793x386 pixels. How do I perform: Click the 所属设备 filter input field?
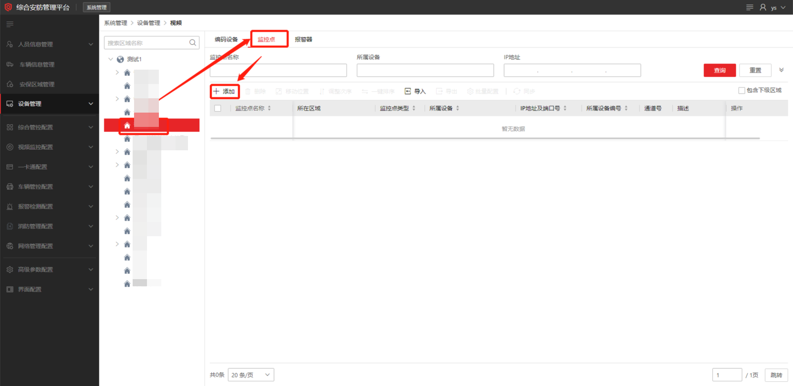click(425, 70)
